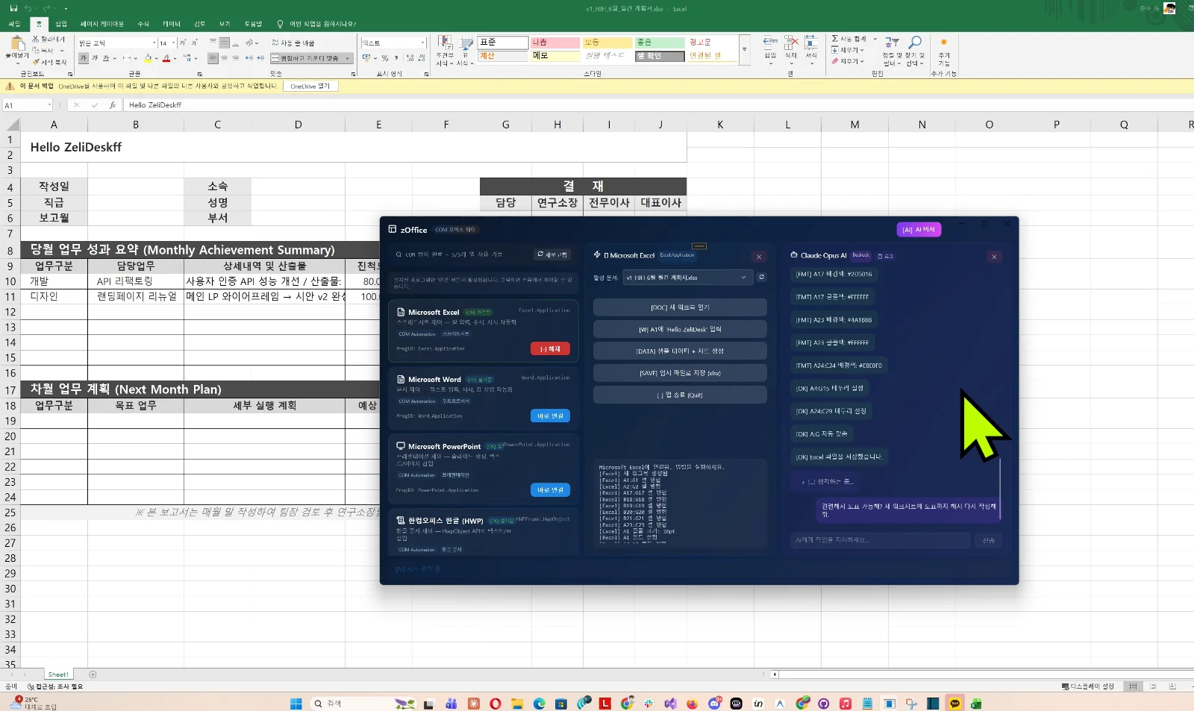Screen dimensions: 1194x711
Task: Open the font name dropdown
Action: pyautogui.click(x=154, y=43)
